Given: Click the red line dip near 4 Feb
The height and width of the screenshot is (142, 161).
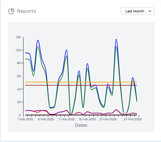Looking at the screenshot, I should click(x=38, y=112).
